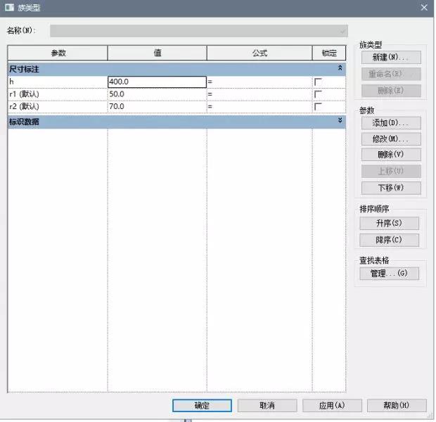Confirm with the 确定 button
This screenshot has height=422, width=436.
[x=202, y=406]
